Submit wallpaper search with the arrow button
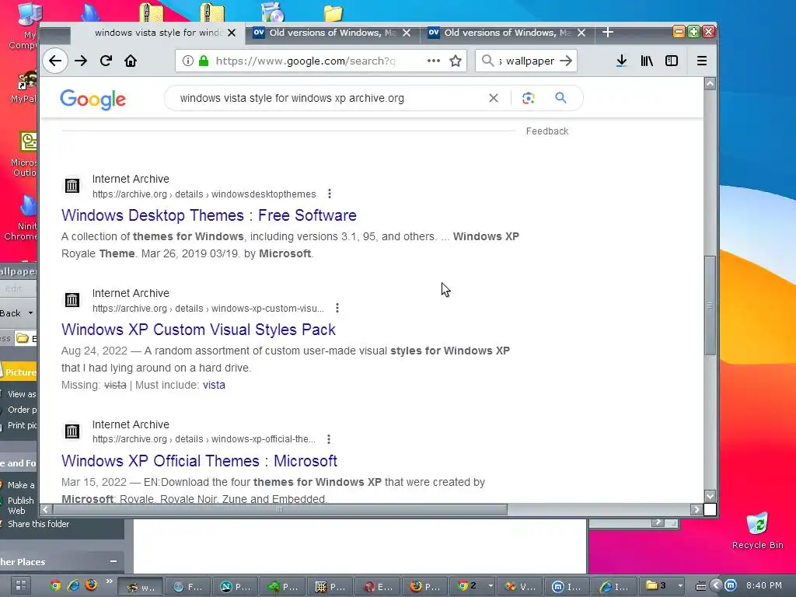This screenshot has height=597, width=796. point(566,61)
